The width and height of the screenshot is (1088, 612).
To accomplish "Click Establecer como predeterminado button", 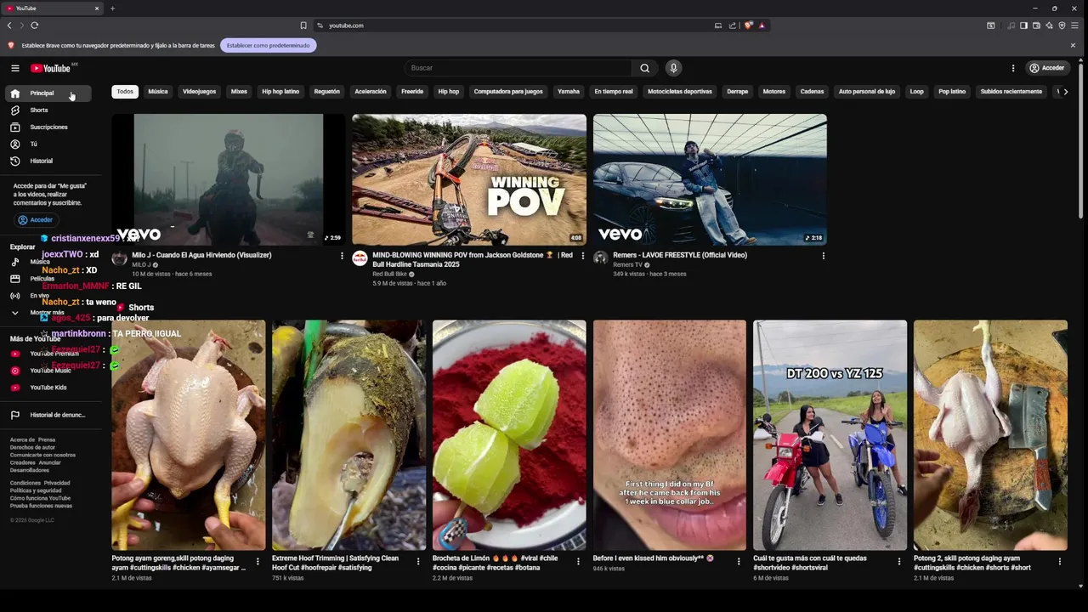I will click(x=269, y=45).
